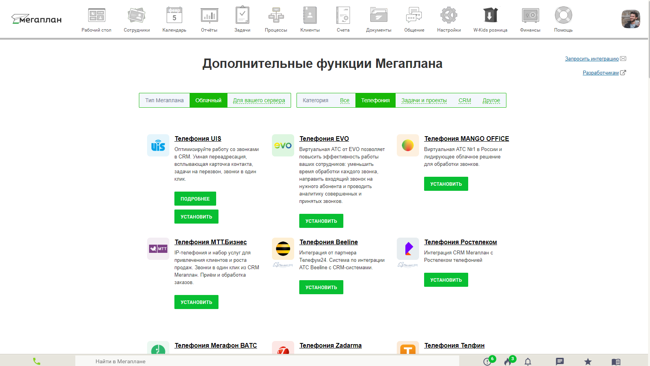
Task: Click the Мегаплан logo
Action: [36, 19]
